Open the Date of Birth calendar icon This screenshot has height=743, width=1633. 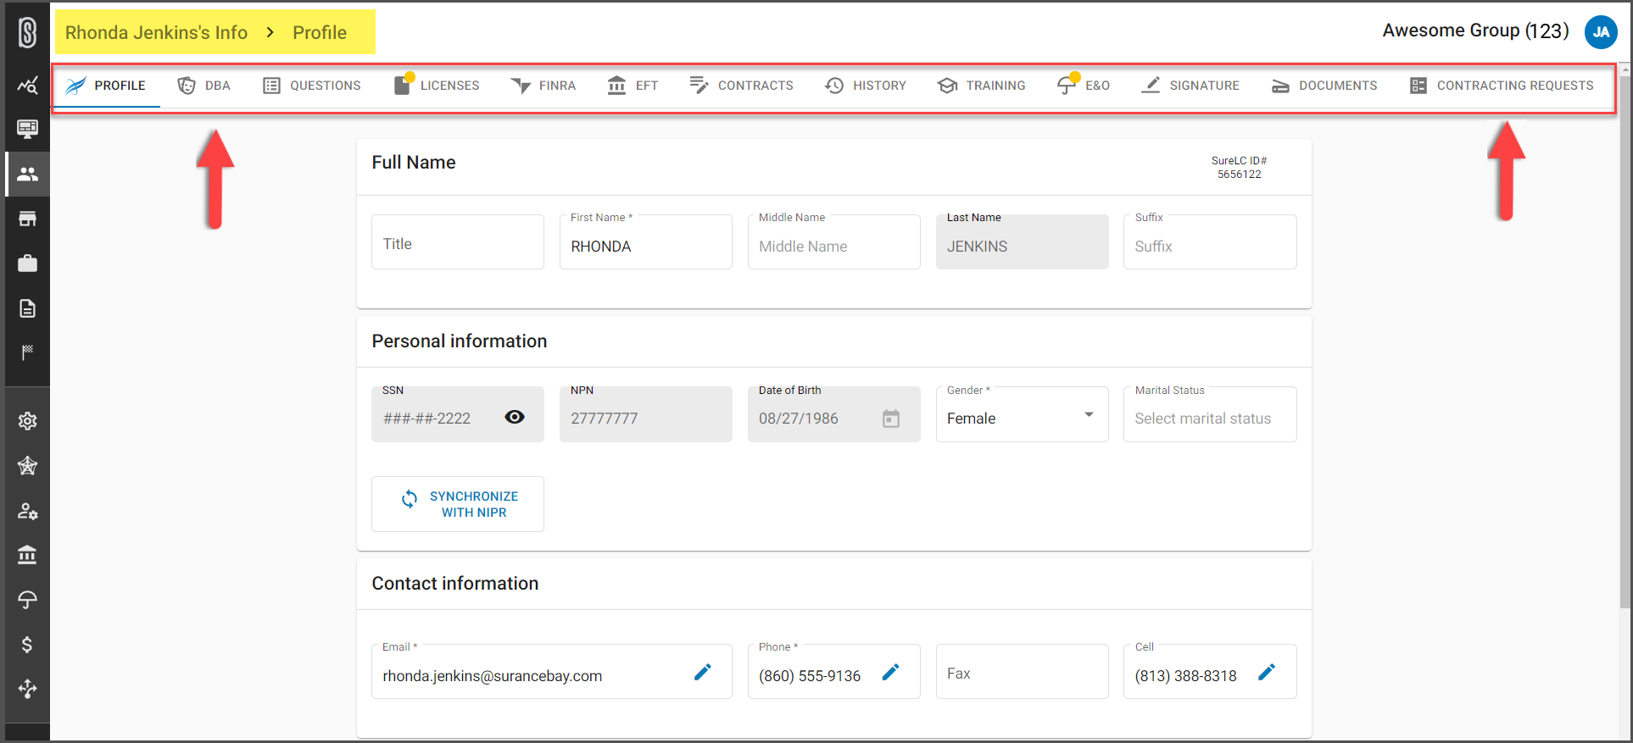pyautogui.click(x=891, y=419)
